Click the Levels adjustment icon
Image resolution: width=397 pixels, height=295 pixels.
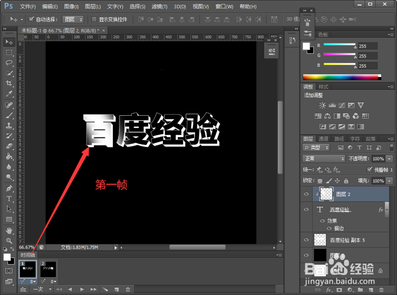point(332,105)
